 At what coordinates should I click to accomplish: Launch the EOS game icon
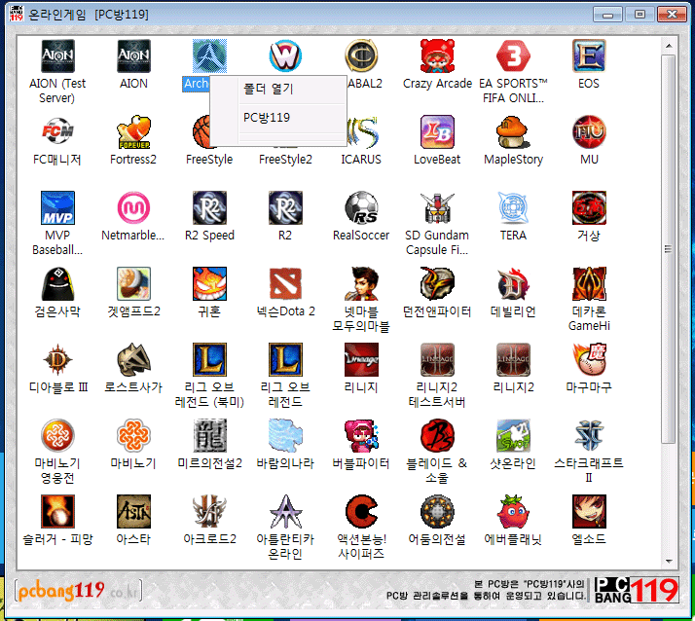pos(589,56)
